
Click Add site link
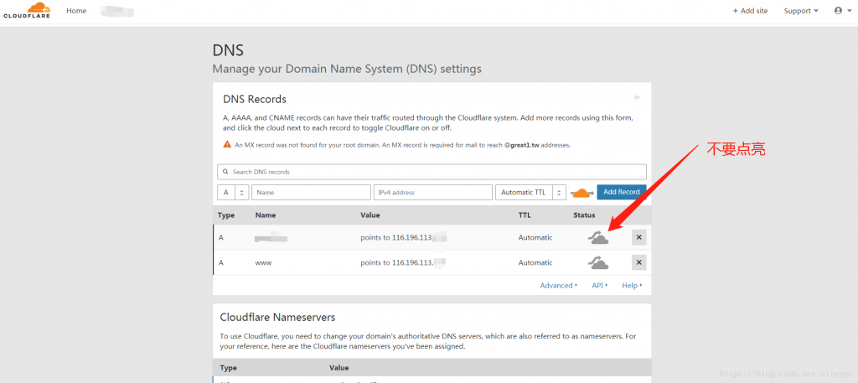coord(750,10)
